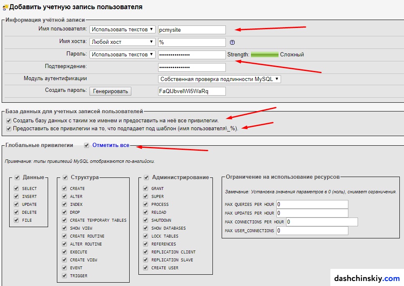Uncheck the Отметить все checkbox

[87, 146]
